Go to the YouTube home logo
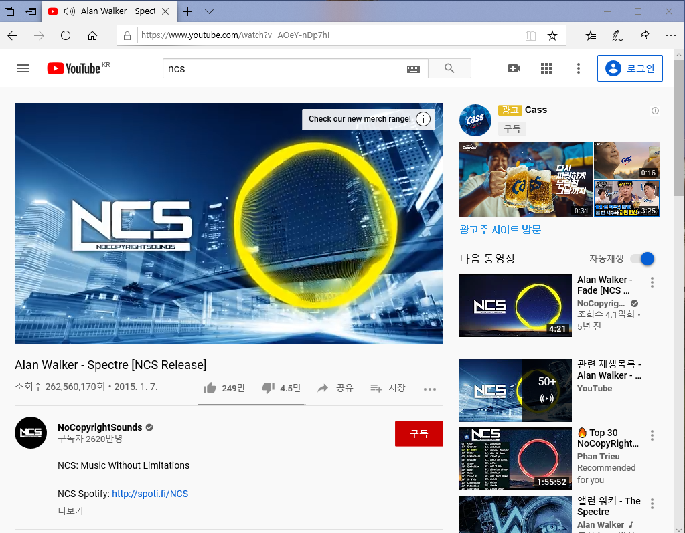The width and height of the screenshot is (685, 533). pos(74,68)
